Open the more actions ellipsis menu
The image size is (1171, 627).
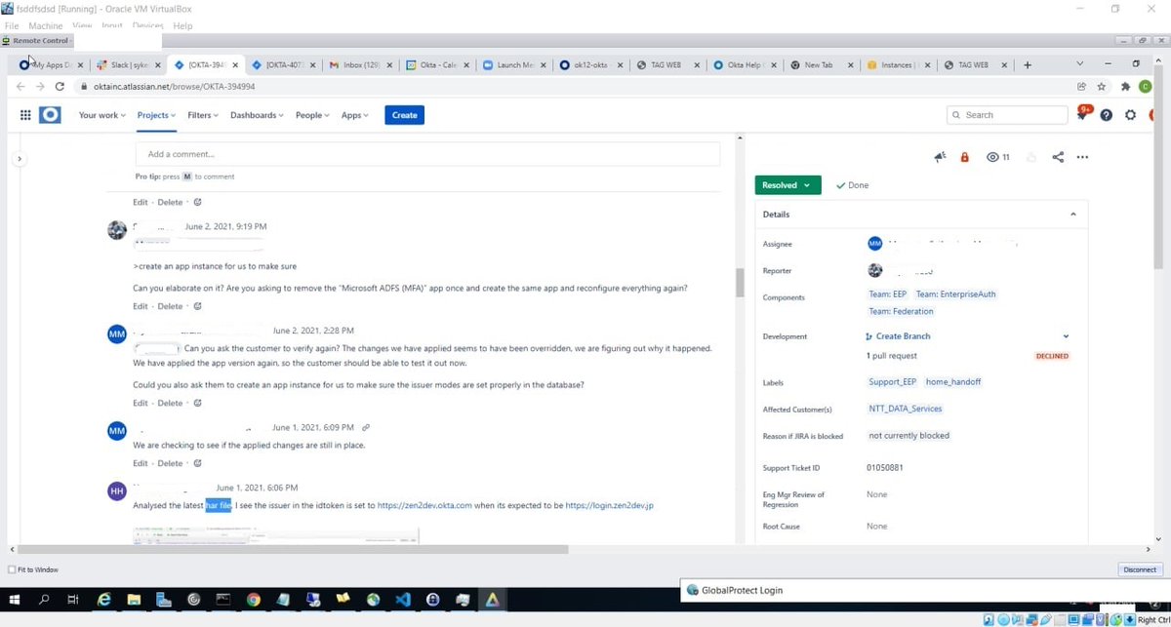pos(1082,156)
